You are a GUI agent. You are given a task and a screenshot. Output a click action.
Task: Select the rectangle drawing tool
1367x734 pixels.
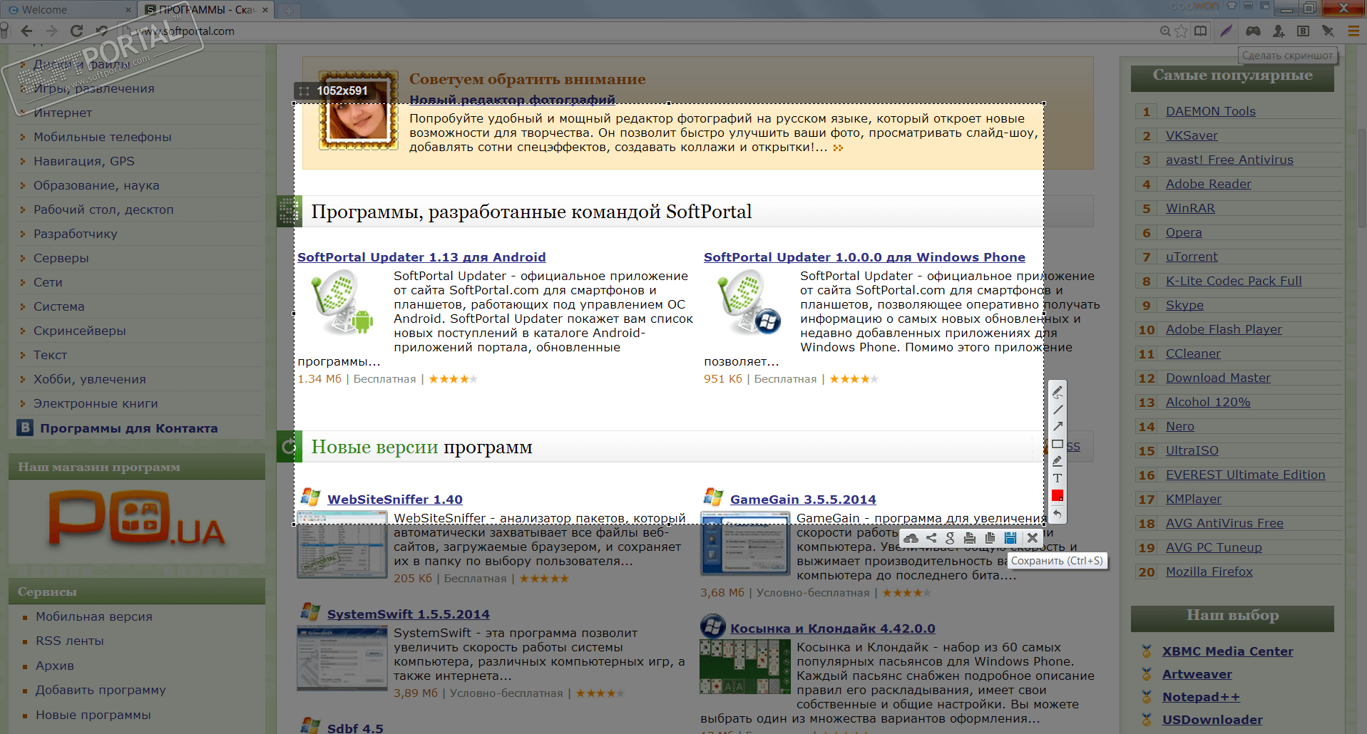point(1058,444)
